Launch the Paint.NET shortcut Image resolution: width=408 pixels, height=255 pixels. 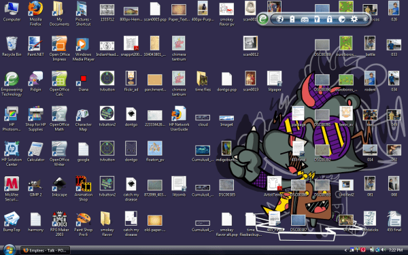pos(35,46)
